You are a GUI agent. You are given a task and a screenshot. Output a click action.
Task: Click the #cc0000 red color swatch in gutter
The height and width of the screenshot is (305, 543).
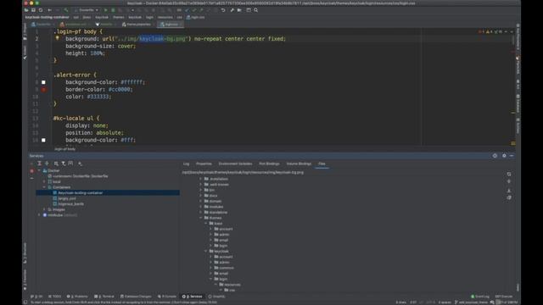pos(43,90)
